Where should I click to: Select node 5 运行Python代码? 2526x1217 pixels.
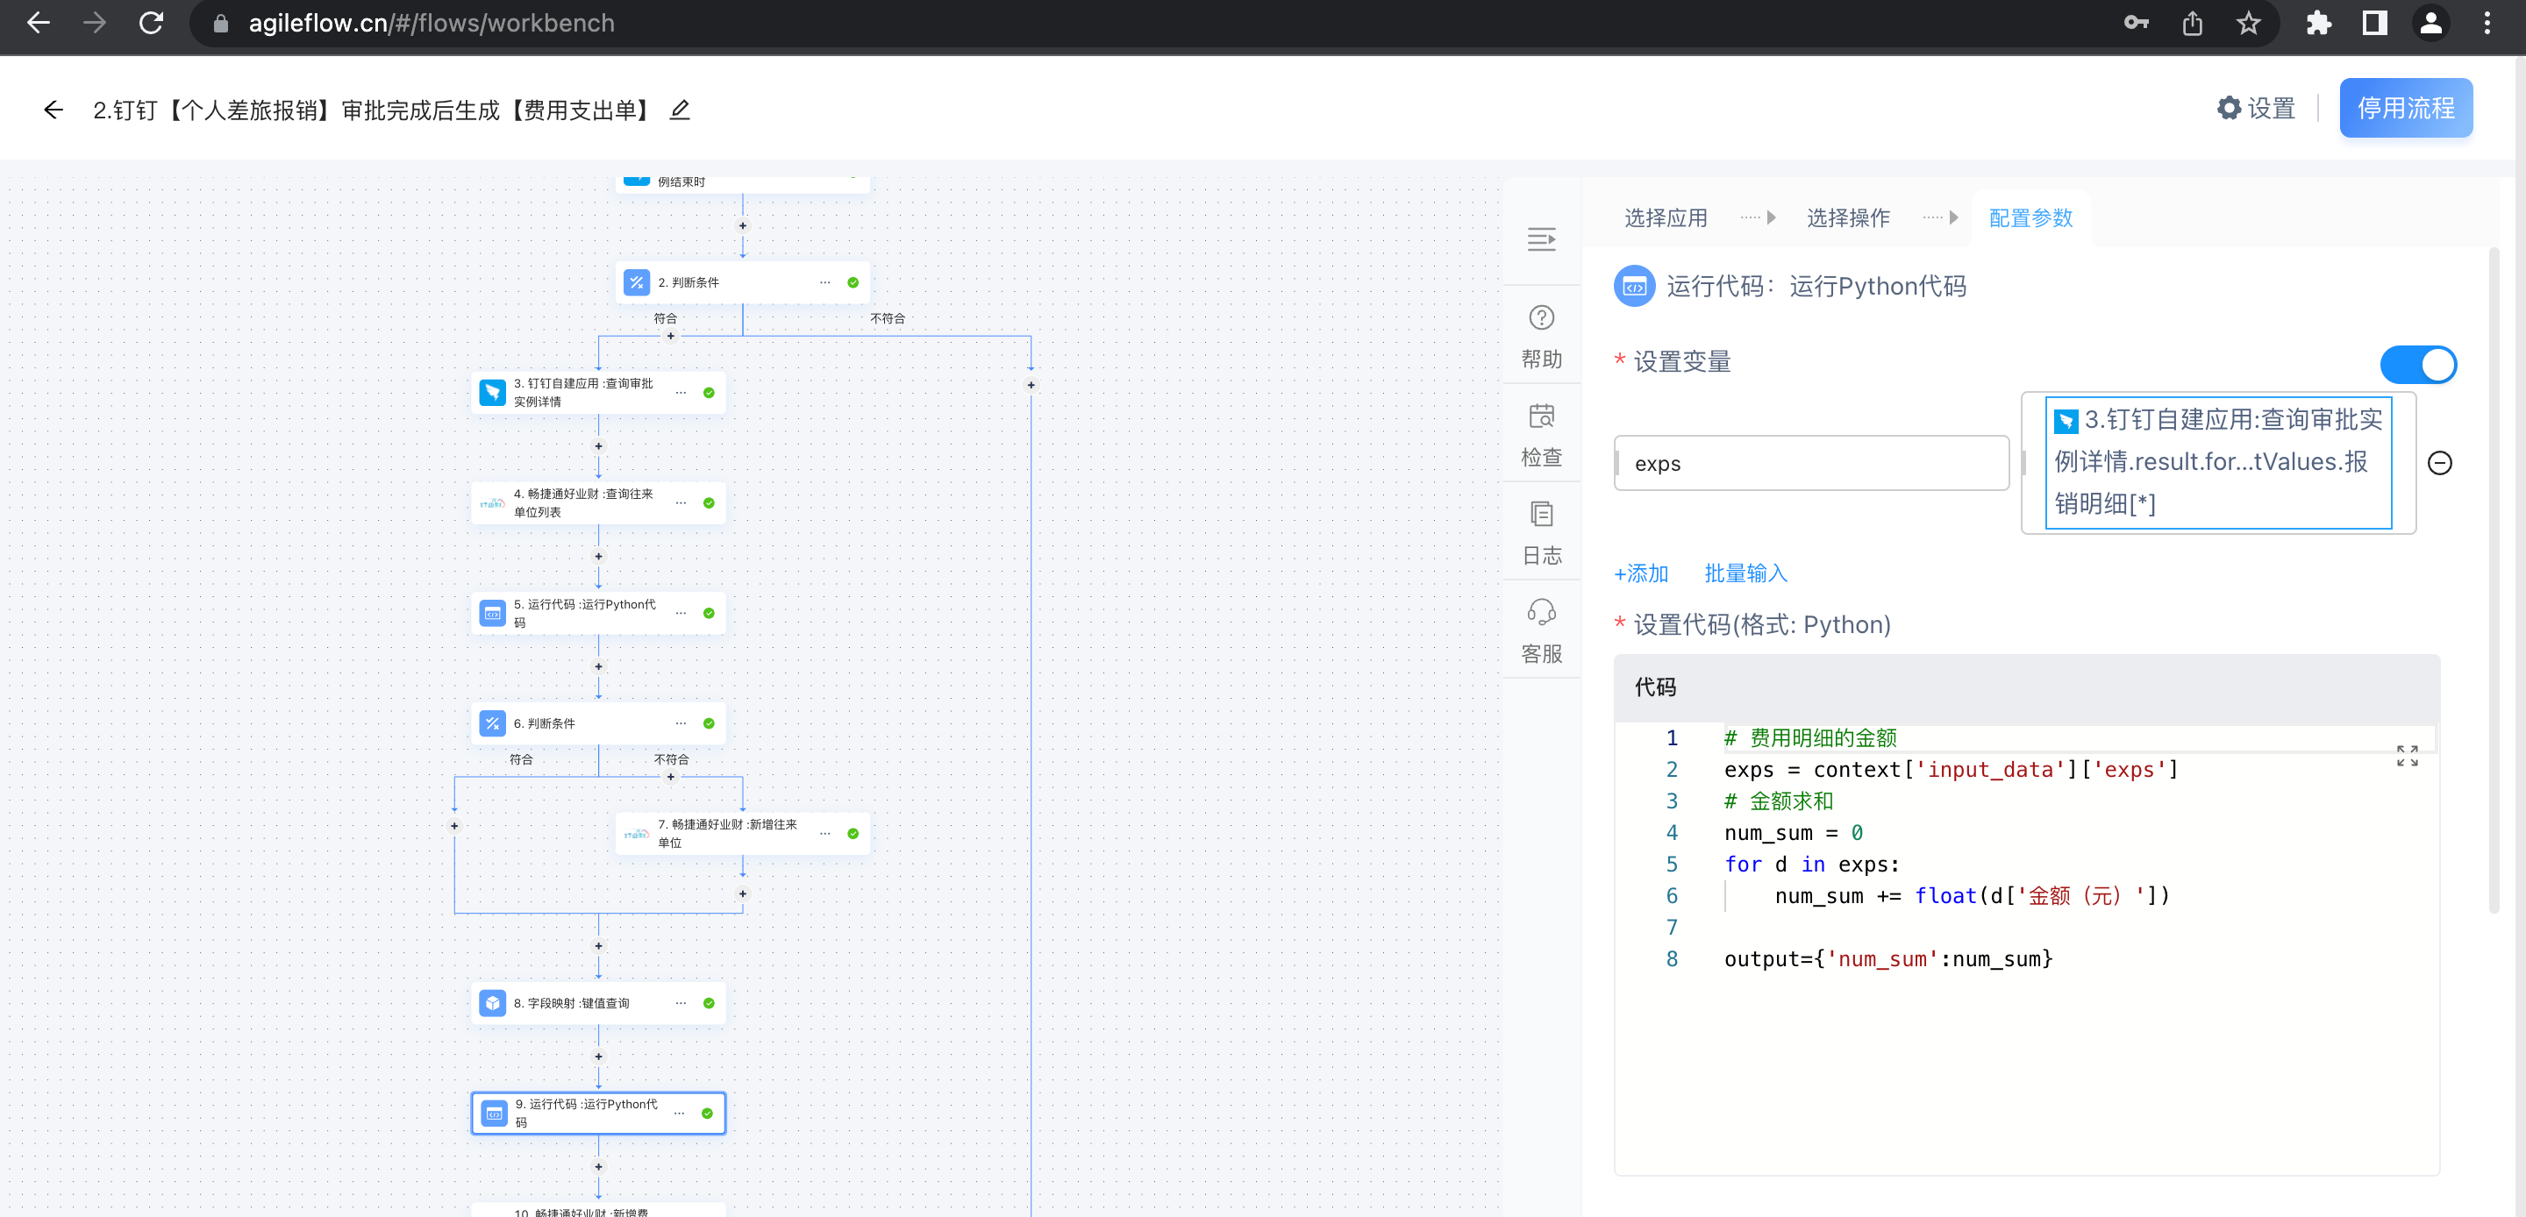[598, 613]
